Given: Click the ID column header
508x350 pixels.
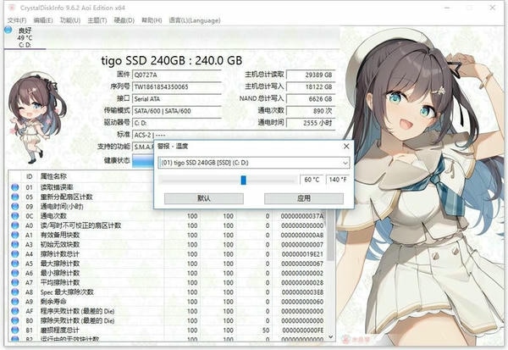Looking at the screenshot, I should pos(29,176).
